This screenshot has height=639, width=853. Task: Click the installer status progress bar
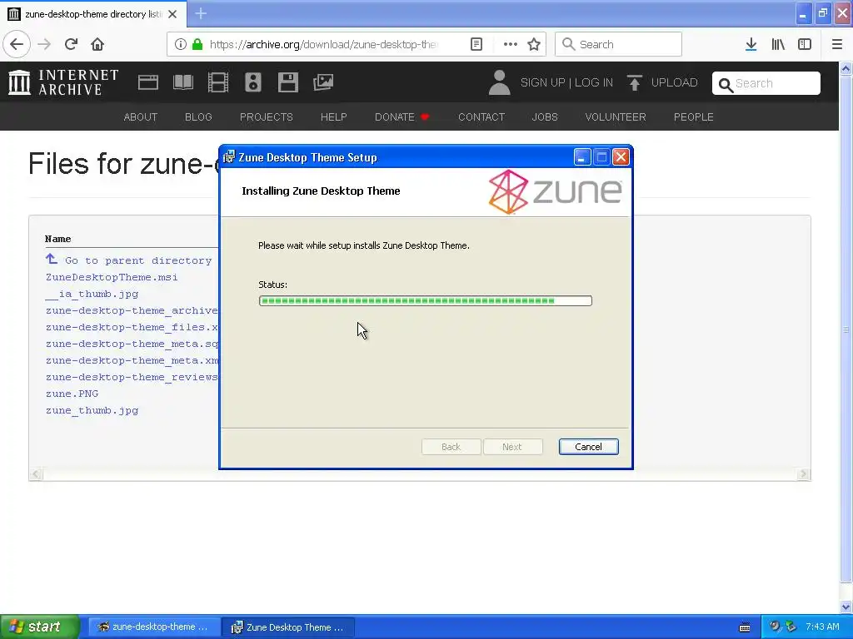(426, 300)
